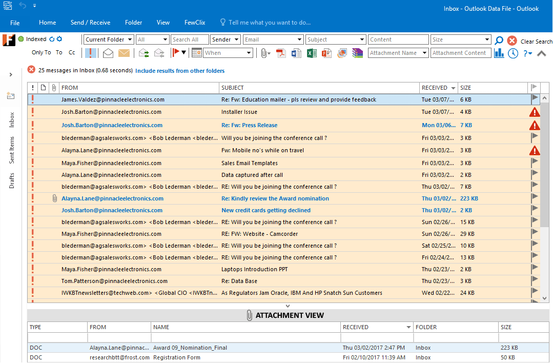Viewport: 553px width, 363px height.
Task: Run search with magnifying glass icon
Action: 499,41
